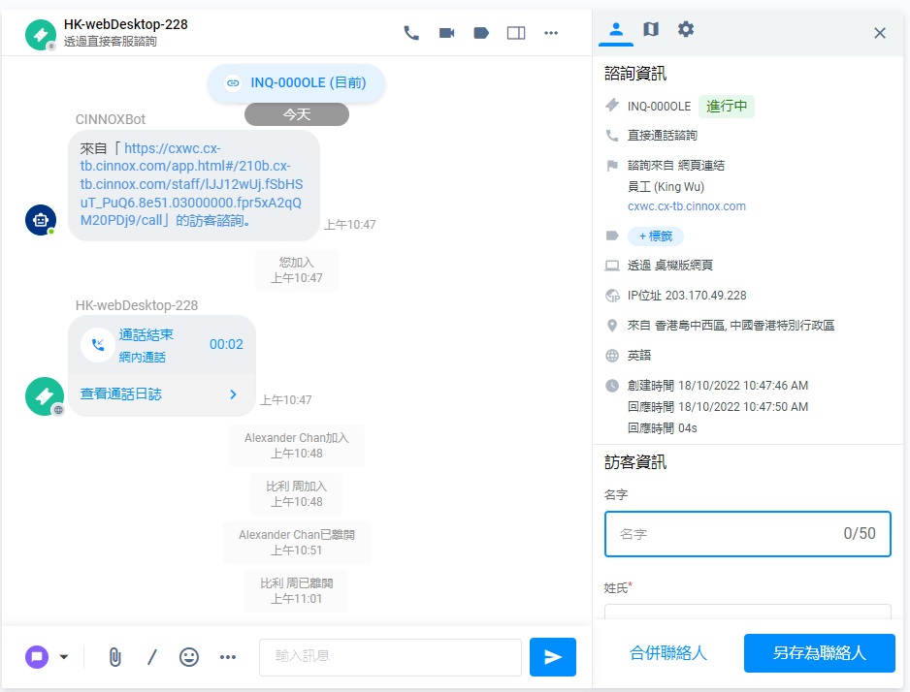Add a tag with +標籤
Screen dimensions: 910x692
coord(655,236)
